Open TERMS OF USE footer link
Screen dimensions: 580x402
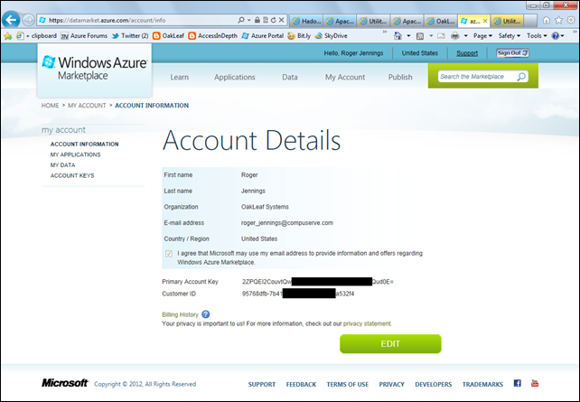click(347, 385)
